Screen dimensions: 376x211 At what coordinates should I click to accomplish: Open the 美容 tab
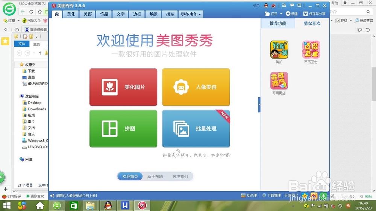click(x=88, y=14)
